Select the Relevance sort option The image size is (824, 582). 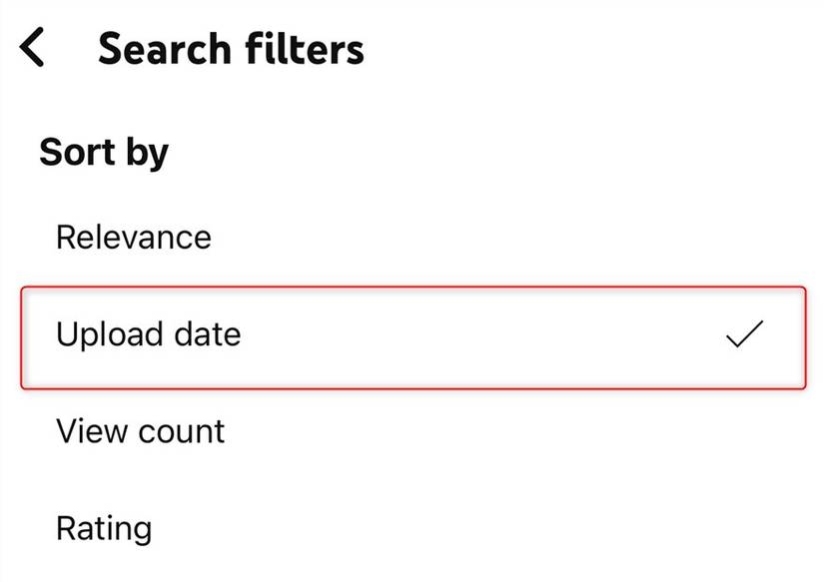point(134,238)
